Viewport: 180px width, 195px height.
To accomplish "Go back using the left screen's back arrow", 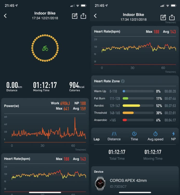I will (x=5, y=16).
